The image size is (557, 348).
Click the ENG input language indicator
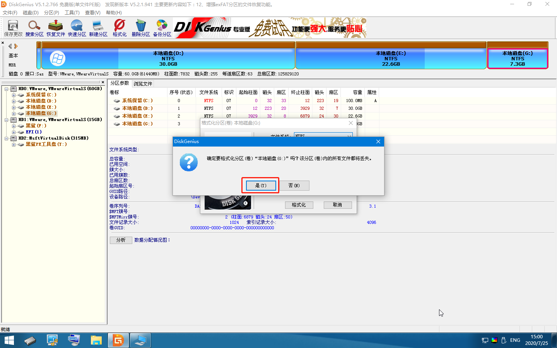click(515, 340)
